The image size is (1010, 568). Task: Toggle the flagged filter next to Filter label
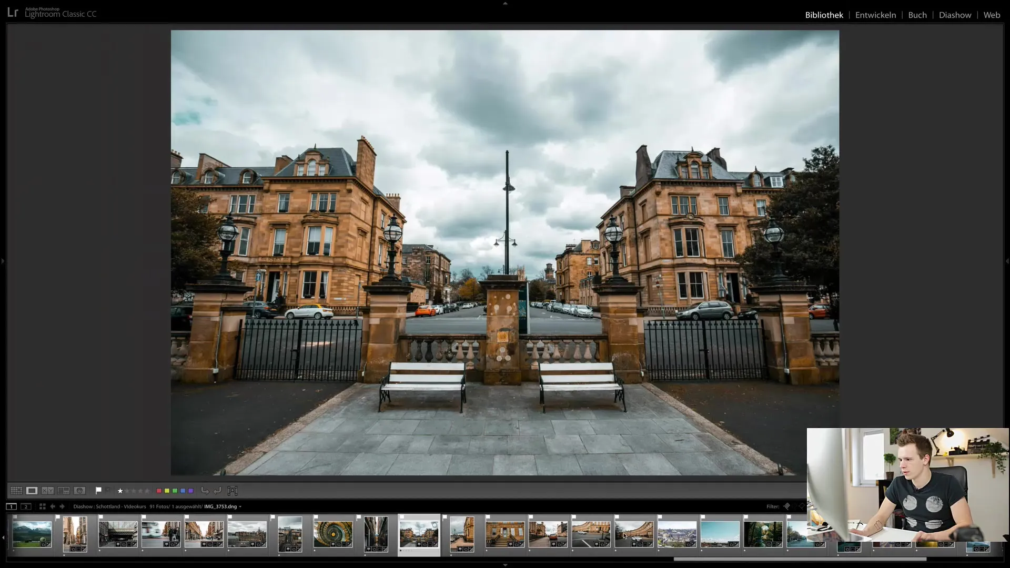point(786,506)
